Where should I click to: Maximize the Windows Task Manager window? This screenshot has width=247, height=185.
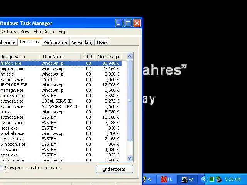click(x=128, y=23)
